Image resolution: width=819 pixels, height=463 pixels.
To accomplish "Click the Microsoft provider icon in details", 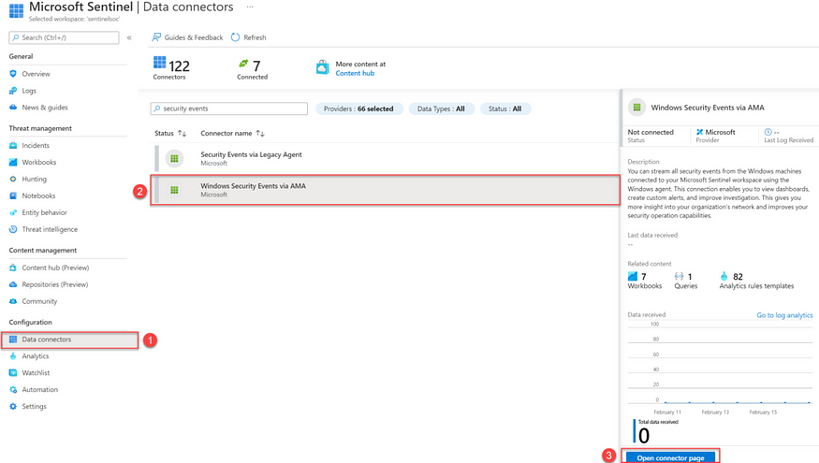I will click(700, 132).
